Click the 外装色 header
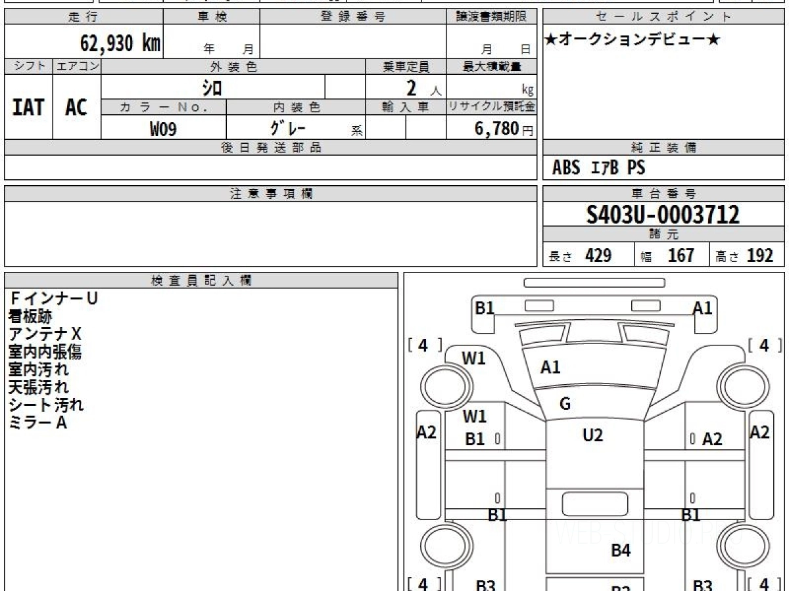The image size is (789, 591). pyautogui.click(x=233, y=66)
